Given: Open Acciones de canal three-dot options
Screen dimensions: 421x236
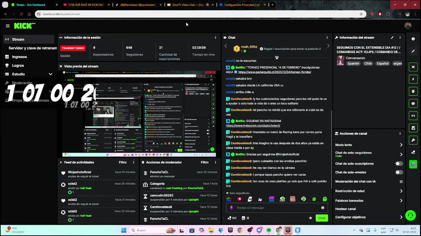Looking at the screenshot, I should [400, 134].
